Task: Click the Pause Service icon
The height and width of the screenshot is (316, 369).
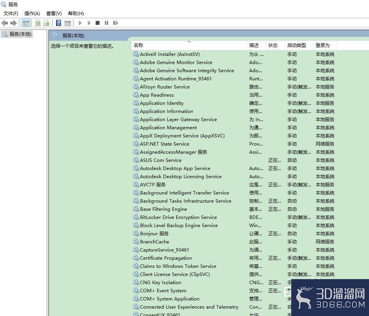Action: [107, 23]
